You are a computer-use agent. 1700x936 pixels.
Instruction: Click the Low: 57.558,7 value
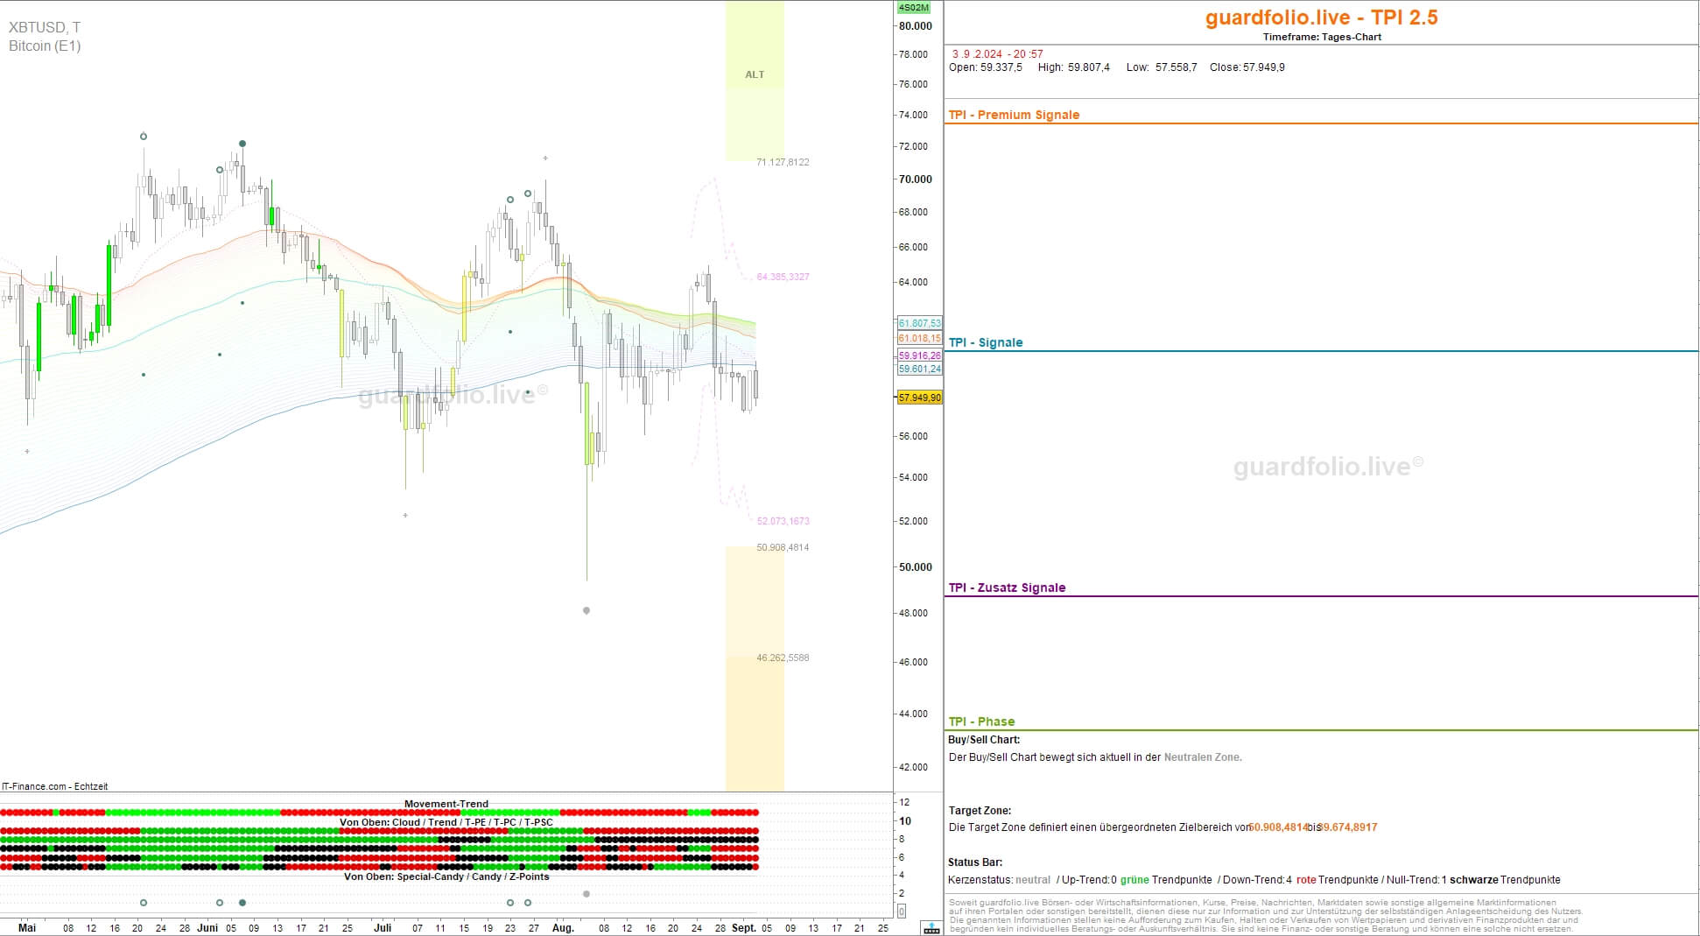(1162, 67)
